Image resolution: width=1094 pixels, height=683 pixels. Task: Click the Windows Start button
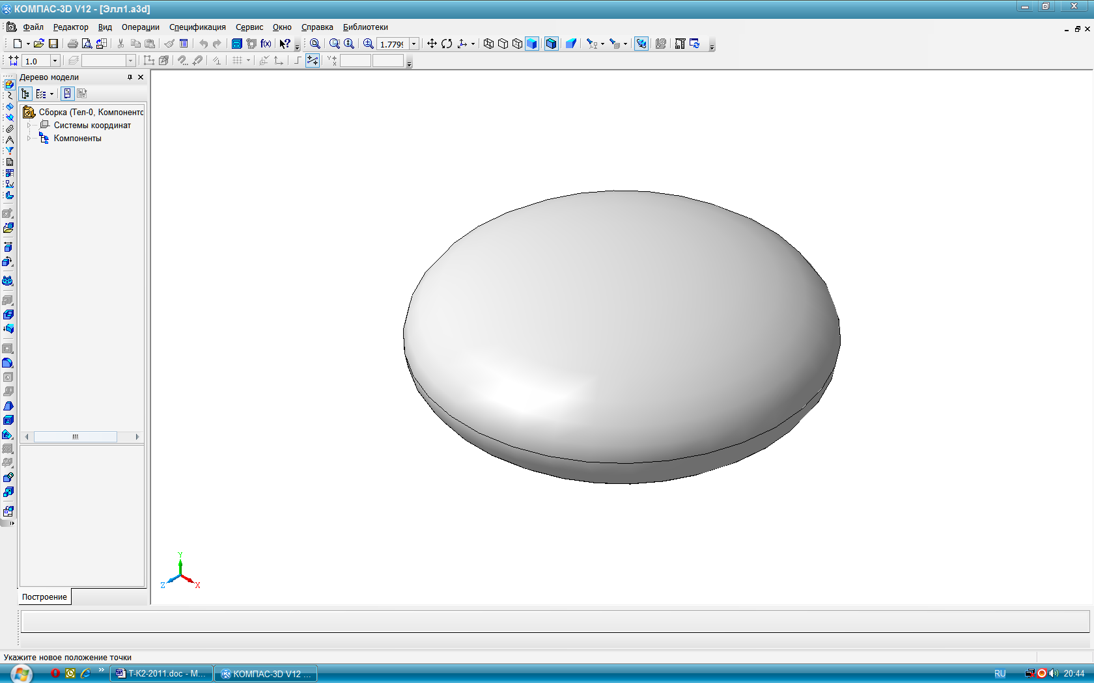(20, 674)
